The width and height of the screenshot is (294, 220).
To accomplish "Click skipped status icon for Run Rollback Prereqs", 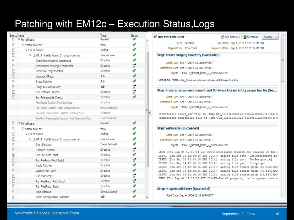I will [x=134, y=92].
